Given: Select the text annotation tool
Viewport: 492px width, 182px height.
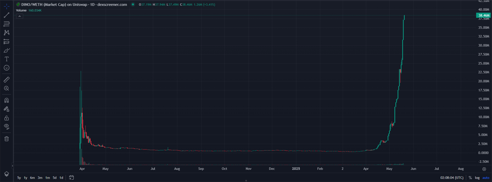Looking at the screenshot, I should click(x=7, y=59).
